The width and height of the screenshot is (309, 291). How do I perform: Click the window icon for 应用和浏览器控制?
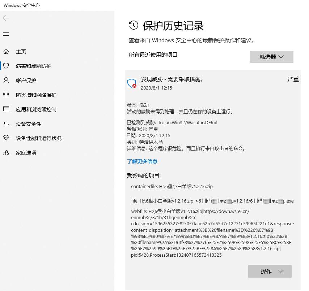pyautogui.click(x=6, y=109)
